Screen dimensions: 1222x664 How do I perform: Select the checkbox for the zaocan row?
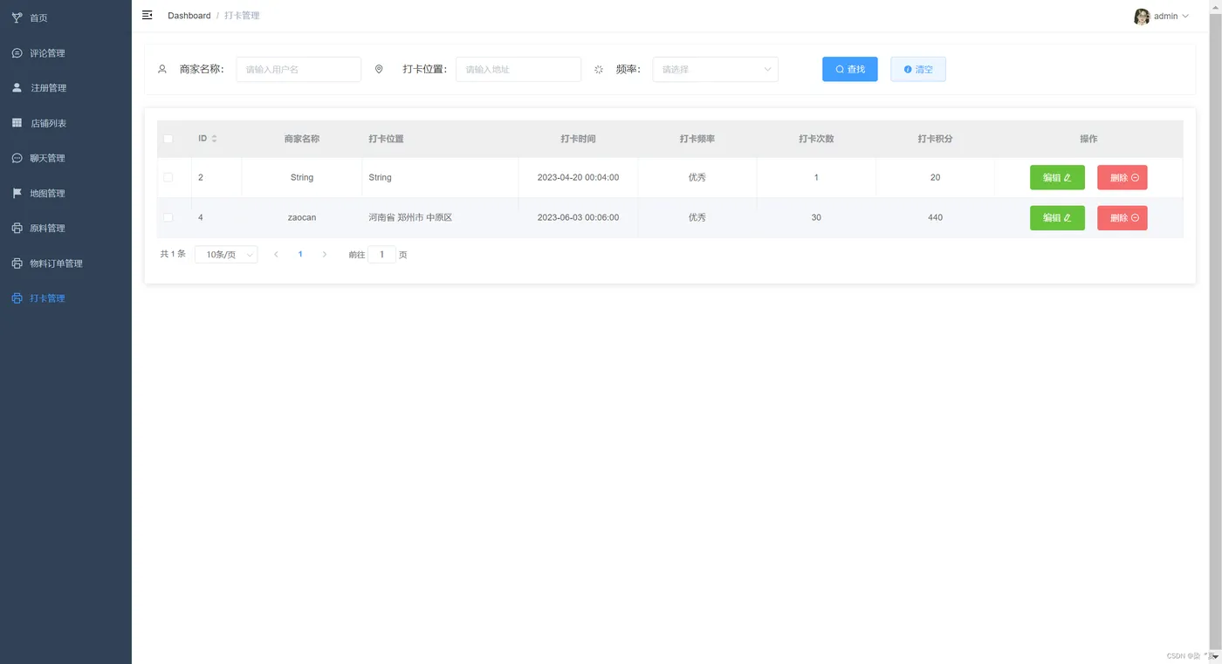[168, 217]
